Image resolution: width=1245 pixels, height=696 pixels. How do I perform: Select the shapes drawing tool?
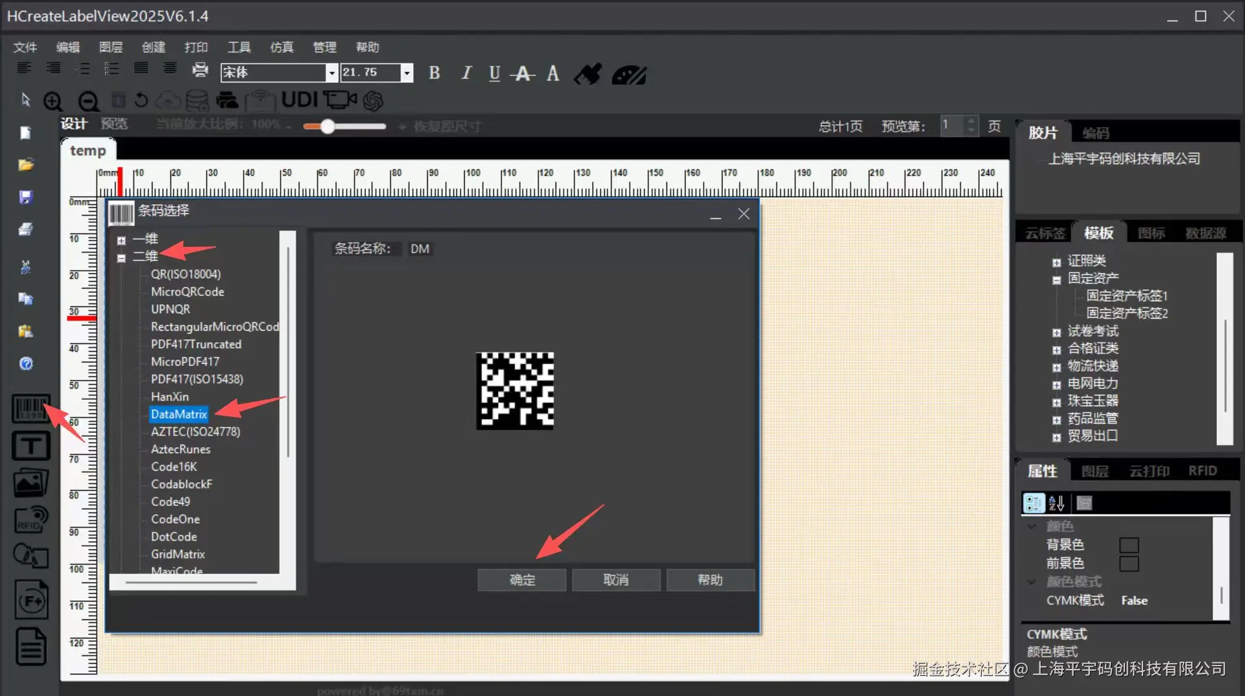pyautogui.click(x=30, y=556)
